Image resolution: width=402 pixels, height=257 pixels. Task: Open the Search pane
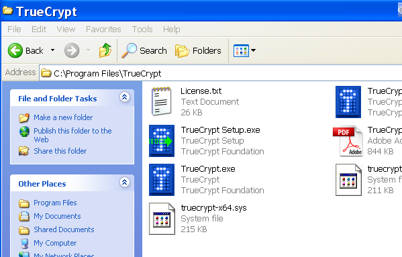(144, 50)
